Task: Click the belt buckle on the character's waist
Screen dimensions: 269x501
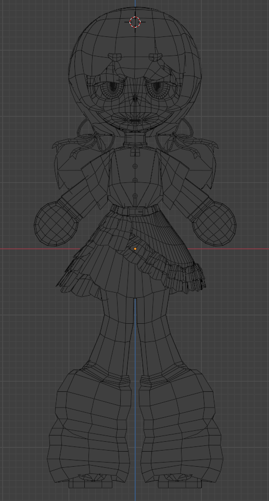Action: [136, 211]
